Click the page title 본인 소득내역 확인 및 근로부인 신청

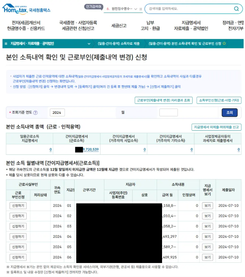tap(76, 57)
